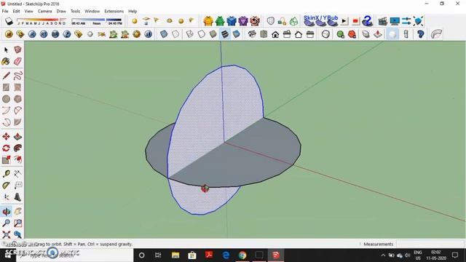Select the Zoom magnifier tool
This screenshot has width=466, height=262.
pos(6,223)
